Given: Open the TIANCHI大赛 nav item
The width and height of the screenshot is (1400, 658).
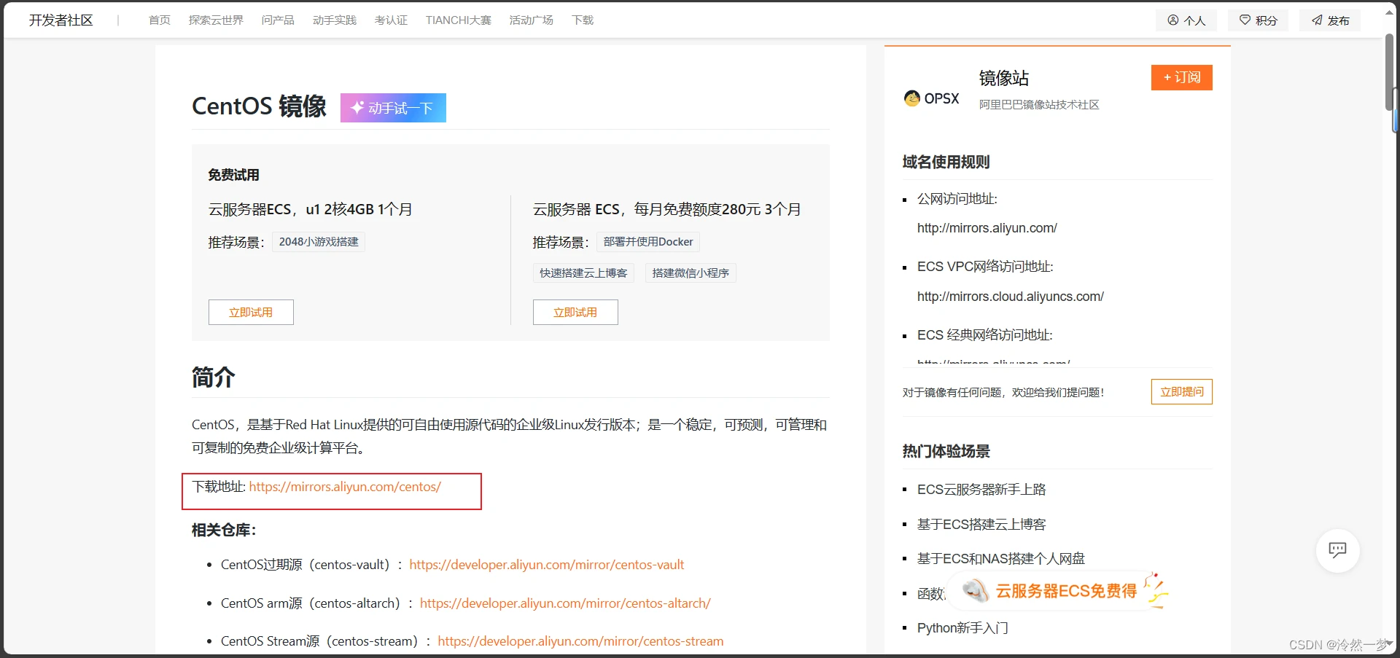Looking at the screenshot, I should (x=459, y=20).
